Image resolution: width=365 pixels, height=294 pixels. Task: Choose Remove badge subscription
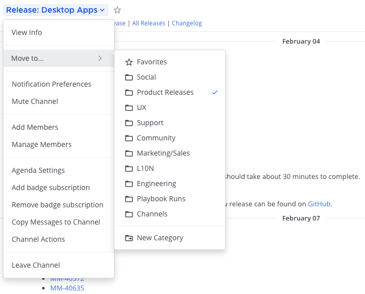57,205
